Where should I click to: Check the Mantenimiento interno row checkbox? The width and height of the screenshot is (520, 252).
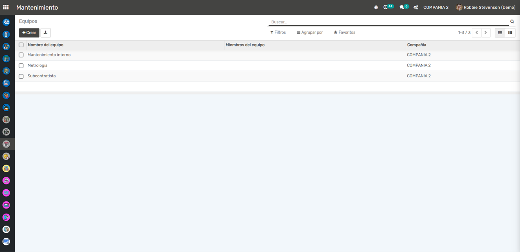(x=21, y=55)
